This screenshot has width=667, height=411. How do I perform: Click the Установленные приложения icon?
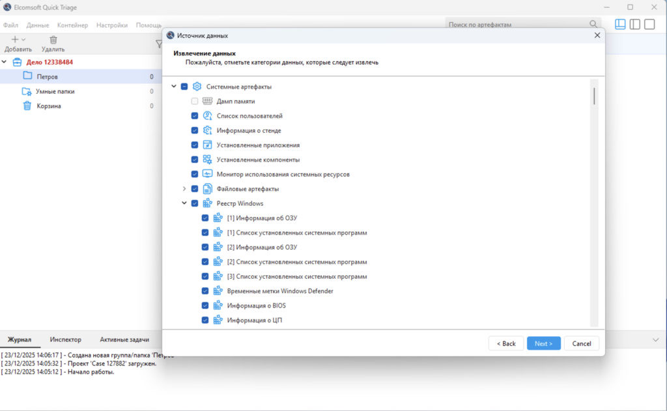point(207,145)
